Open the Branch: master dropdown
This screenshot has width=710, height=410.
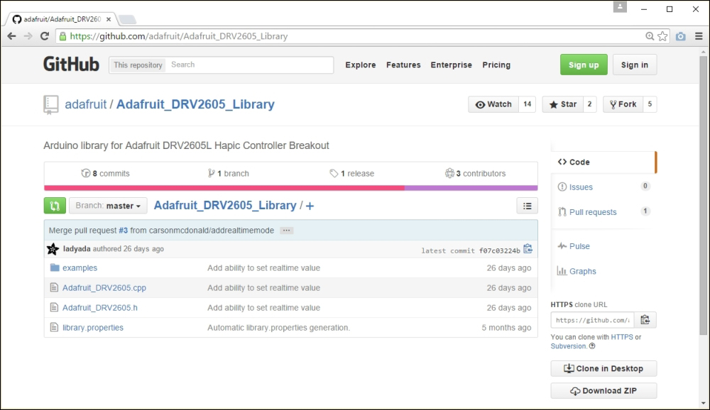coord(108,206)
